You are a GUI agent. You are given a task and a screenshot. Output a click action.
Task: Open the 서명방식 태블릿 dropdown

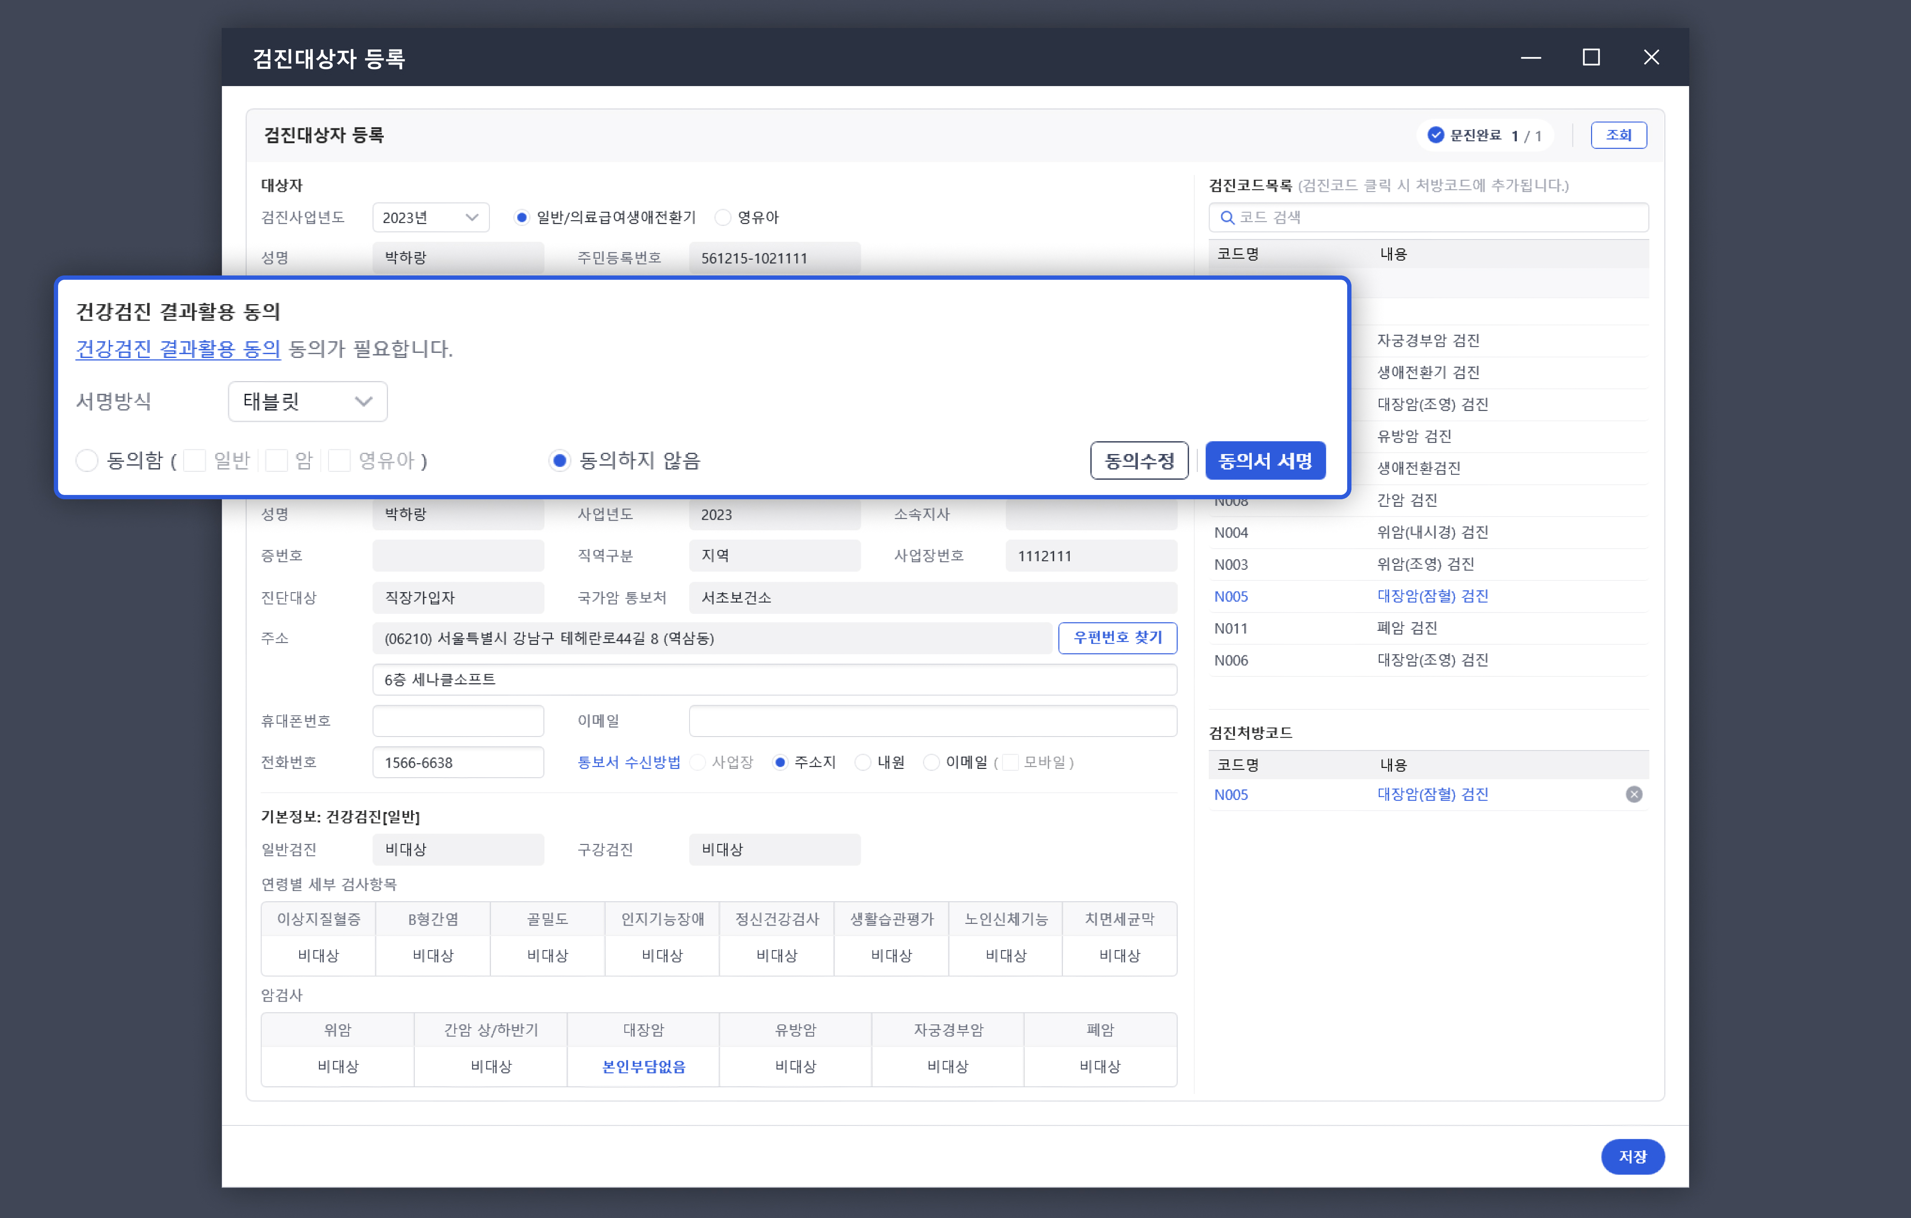(x=307, y=401)
